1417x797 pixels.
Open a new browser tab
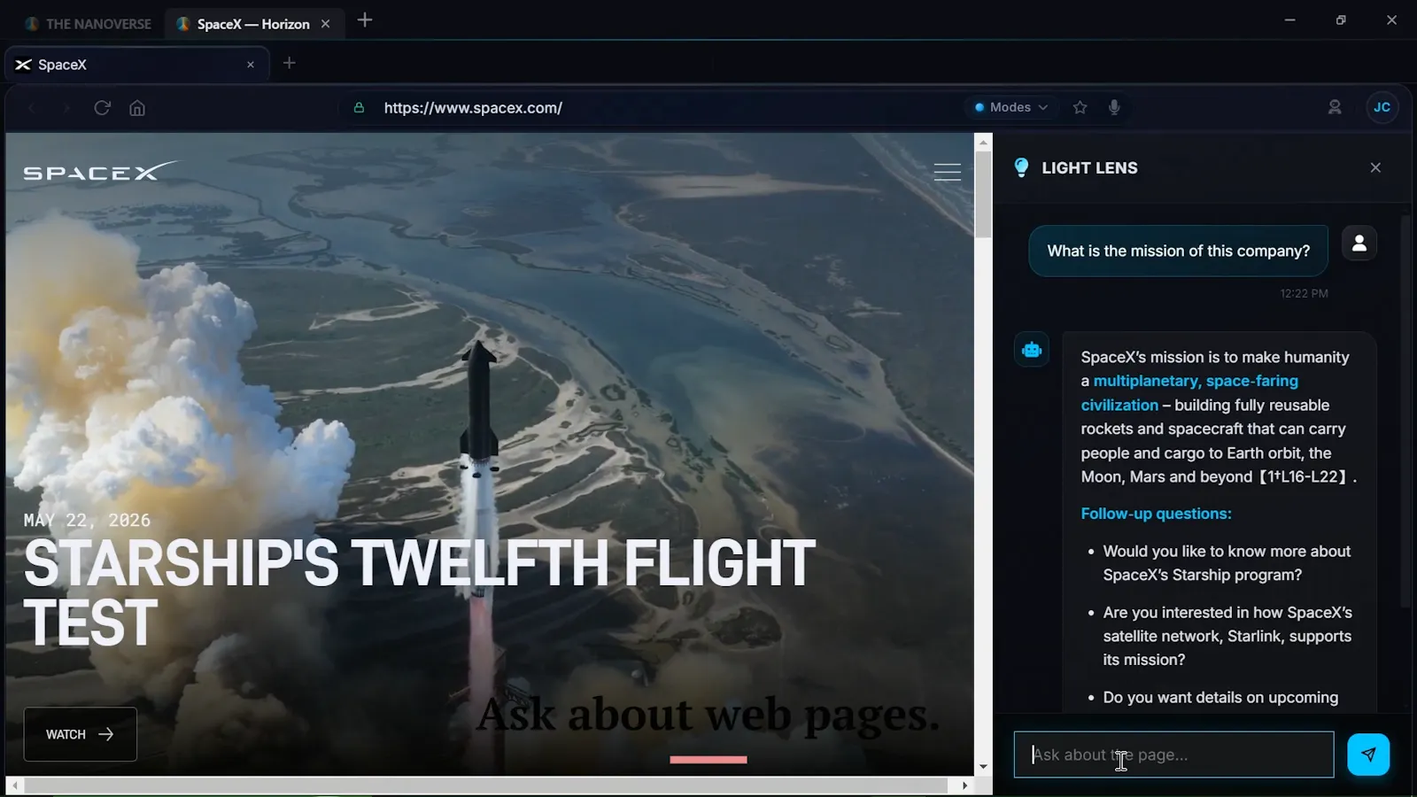(290, 63)
